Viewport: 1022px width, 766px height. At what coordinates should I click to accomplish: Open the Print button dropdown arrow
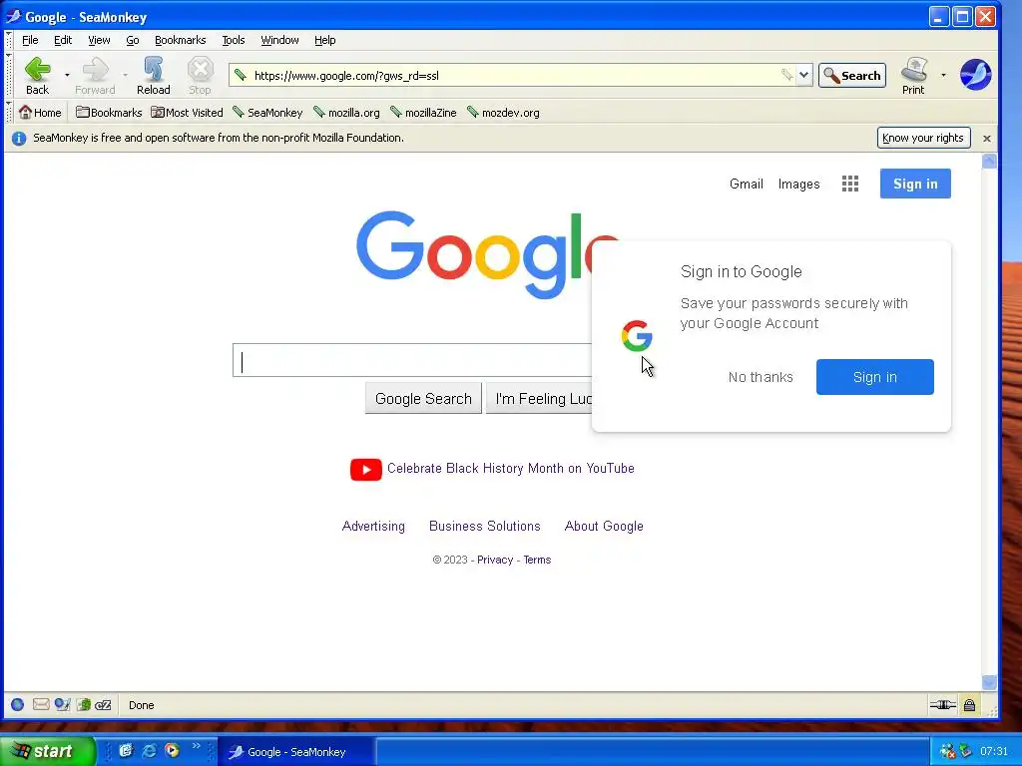click(943, 76)
